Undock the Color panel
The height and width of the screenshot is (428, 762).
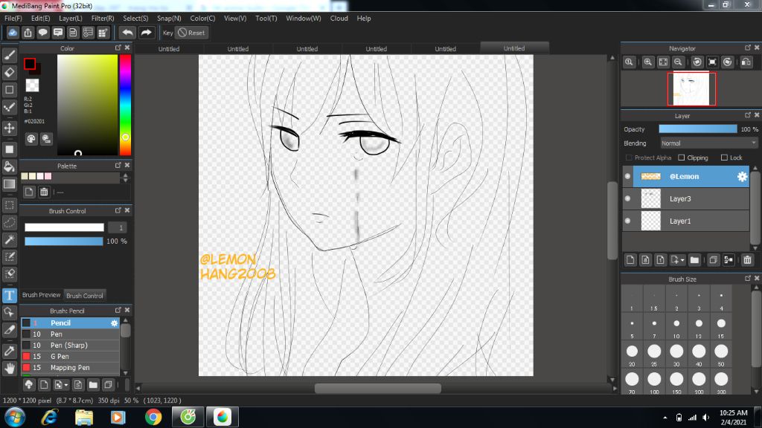tap(118, 48)
